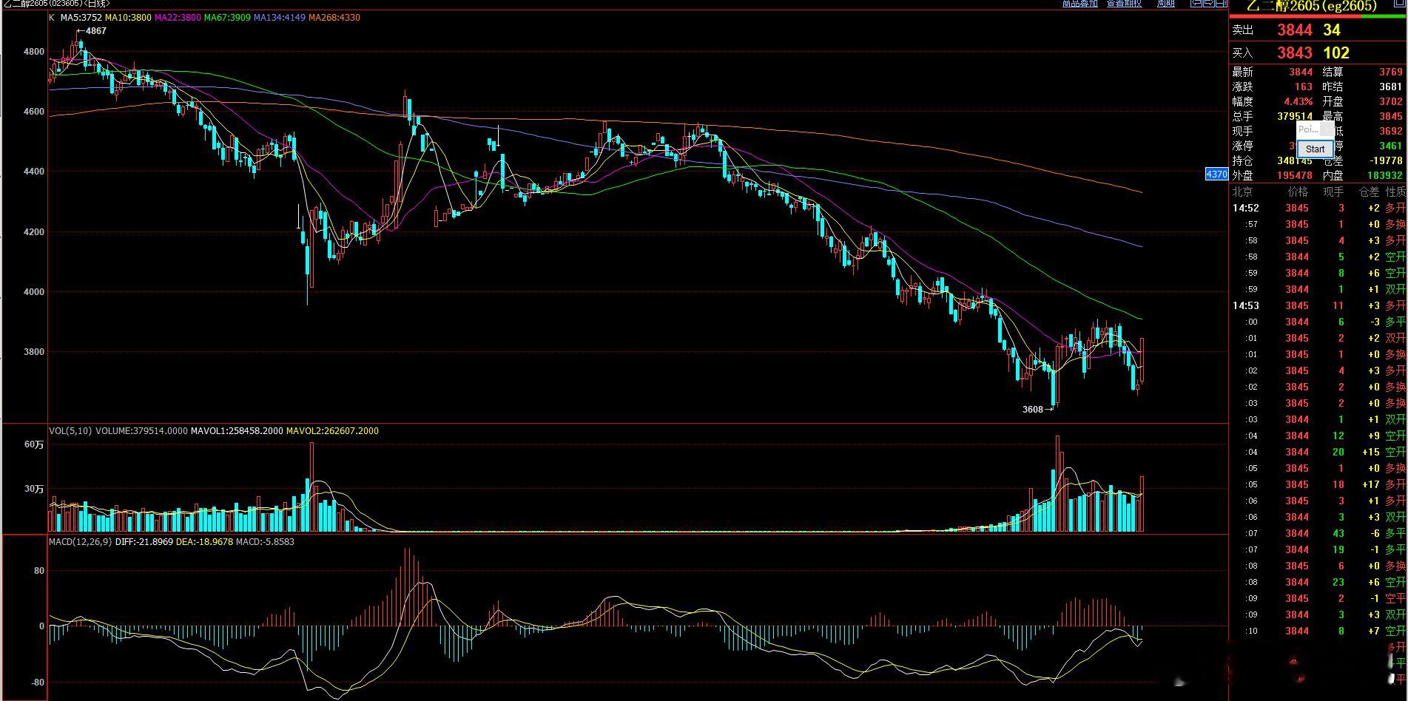This screenshot has height=701, width=1408.
Task: Click the left arrow navigation icon
Action: click(1196, 4)
